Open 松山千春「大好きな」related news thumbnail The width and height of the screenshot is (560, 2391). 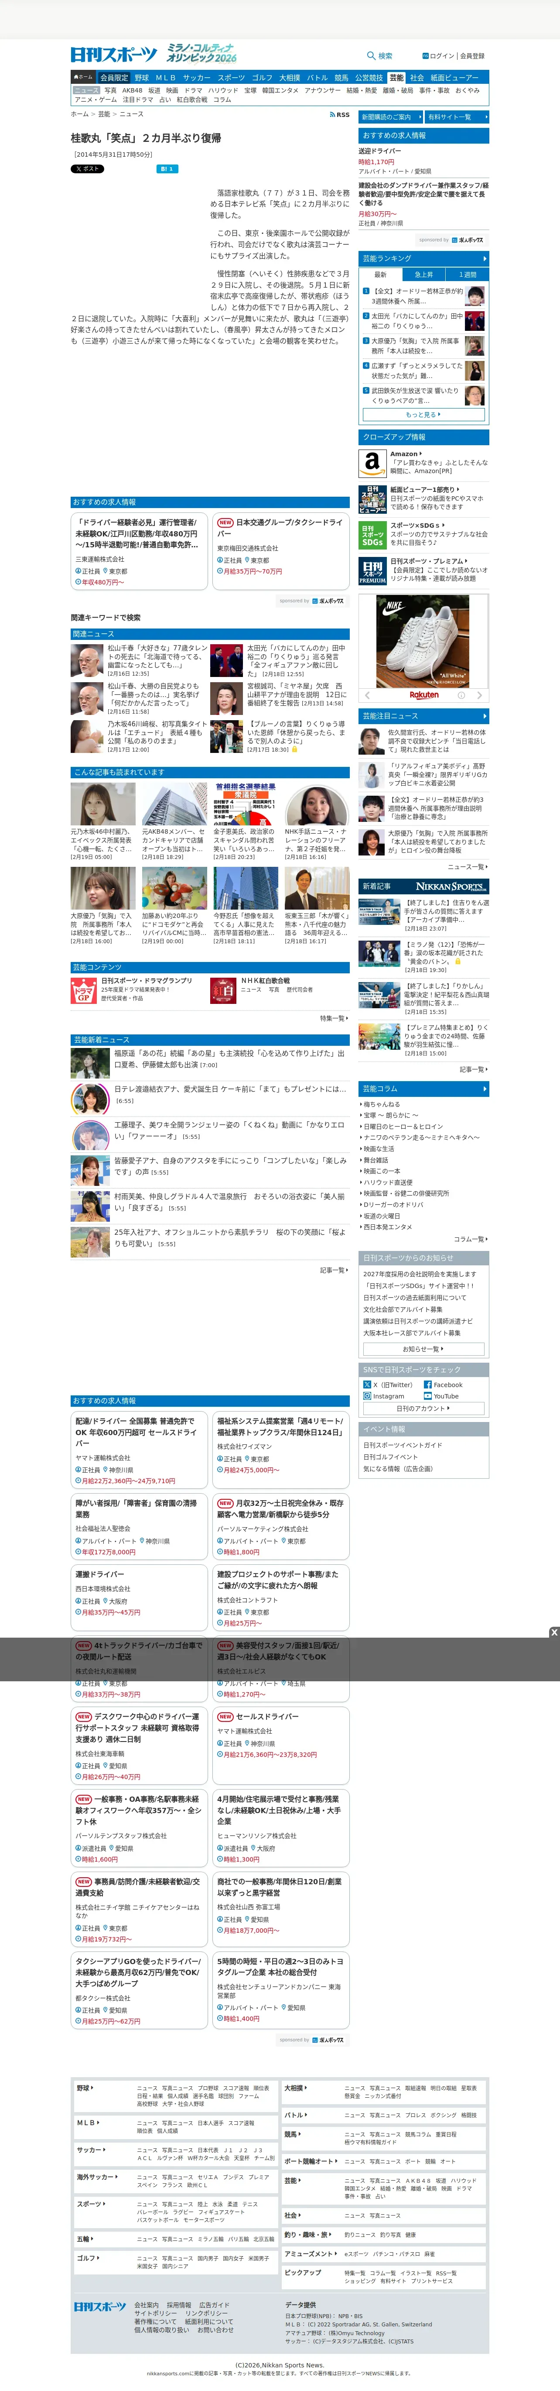click(x=87, y=660)
